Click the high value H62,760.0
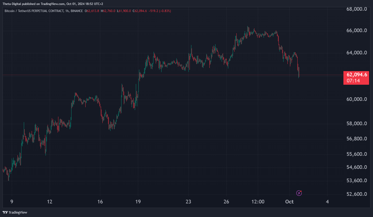 point(108,11)
